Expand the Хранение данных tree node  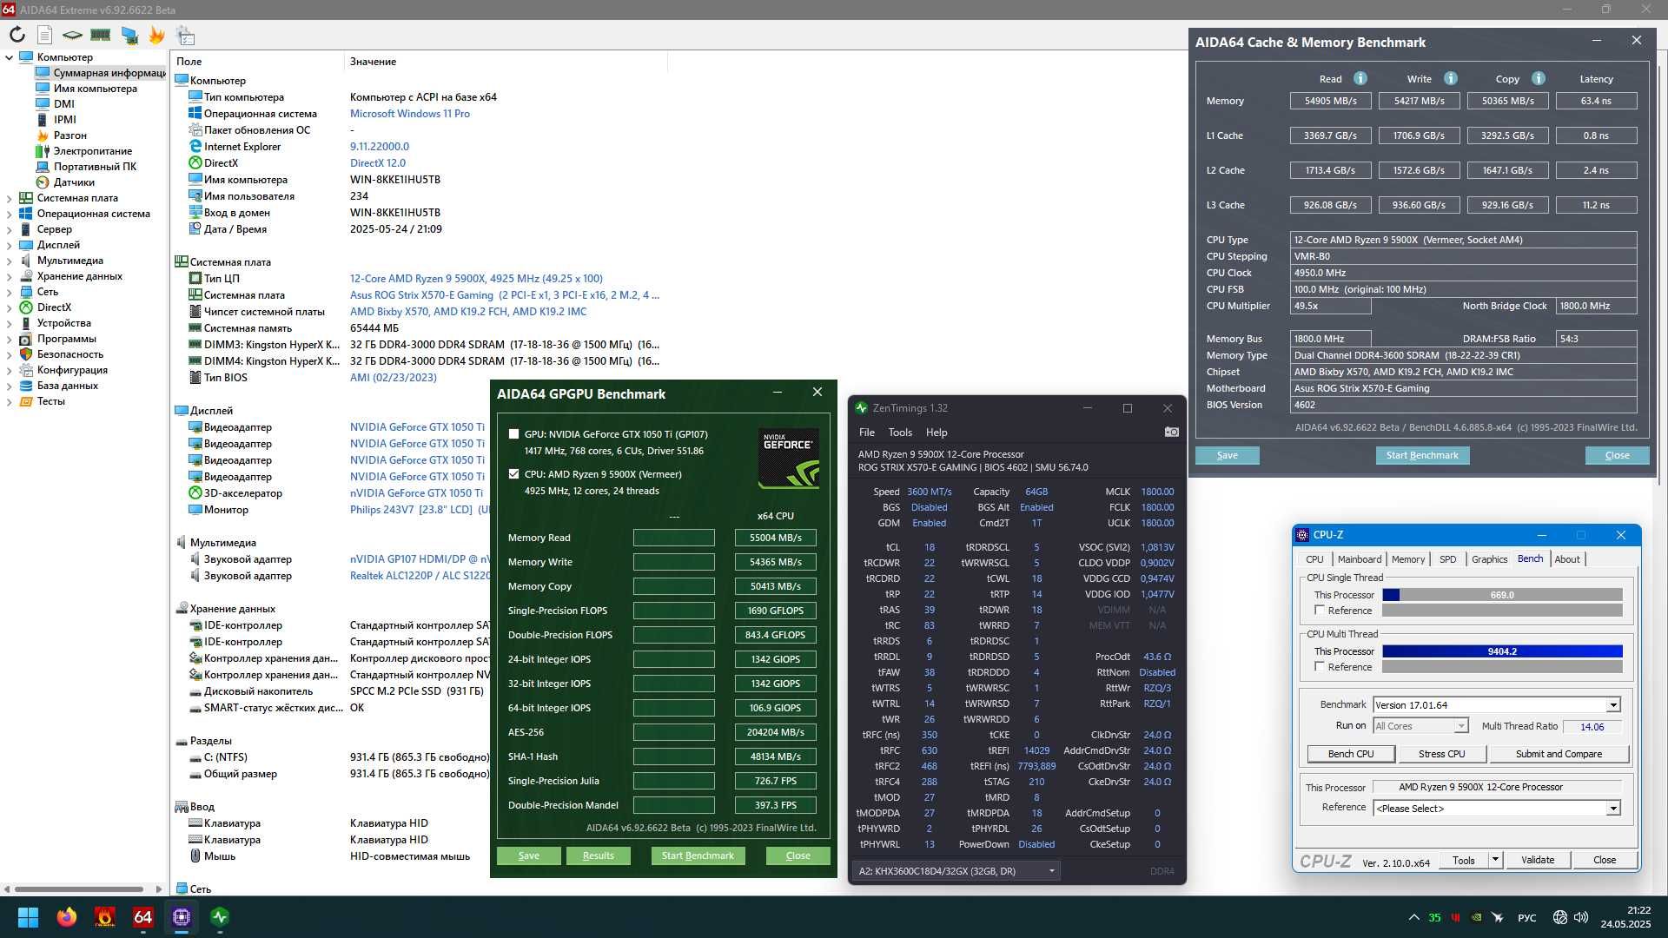(x=10, y=276)
